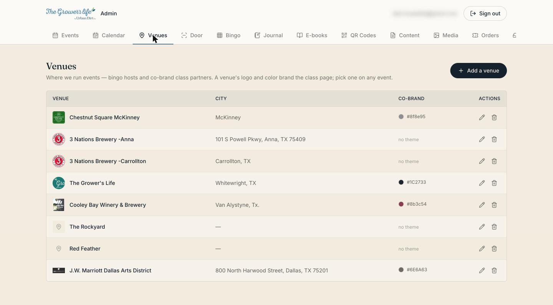Click the blurred account email in header
Screen dimensions: 553x305
425,13
